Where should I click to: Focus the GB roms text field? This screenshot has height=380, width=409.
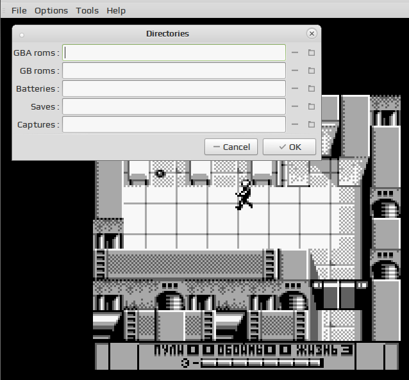tap(174, 70)
